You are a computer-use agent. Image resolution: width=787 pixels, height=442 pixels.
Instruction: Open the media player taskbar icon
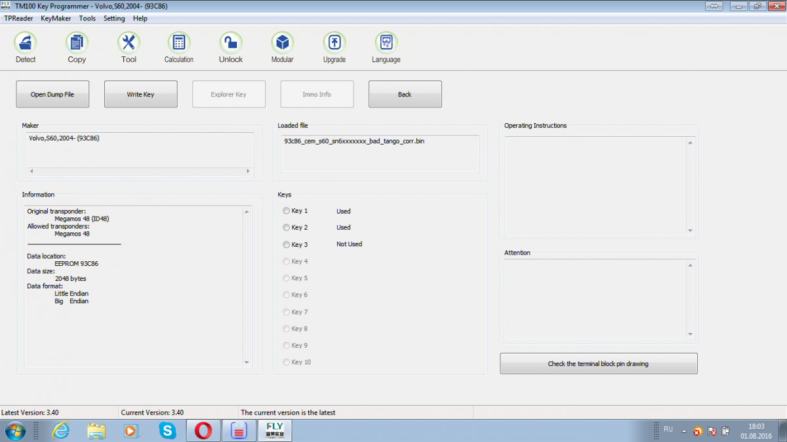tap(132, 431)
